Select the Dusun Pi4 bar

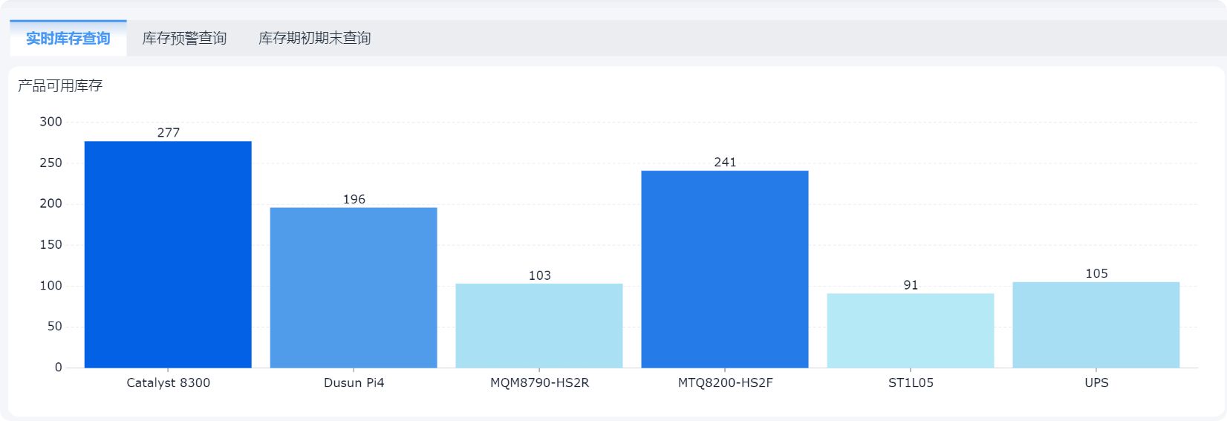click(x=354, y=287)
